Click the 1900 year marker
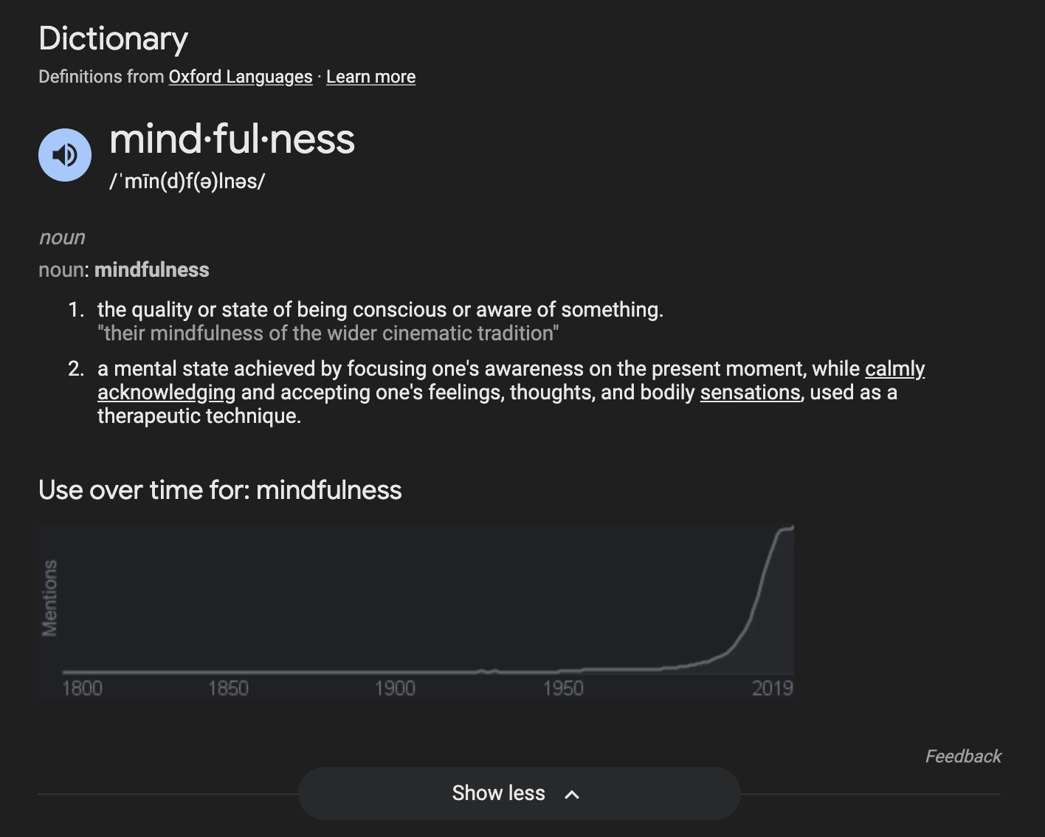 point(395,689)
